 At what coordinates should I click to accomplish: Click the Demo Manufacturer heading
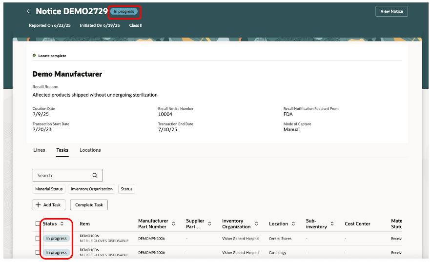pyautogui.click(x=67, y=74)
